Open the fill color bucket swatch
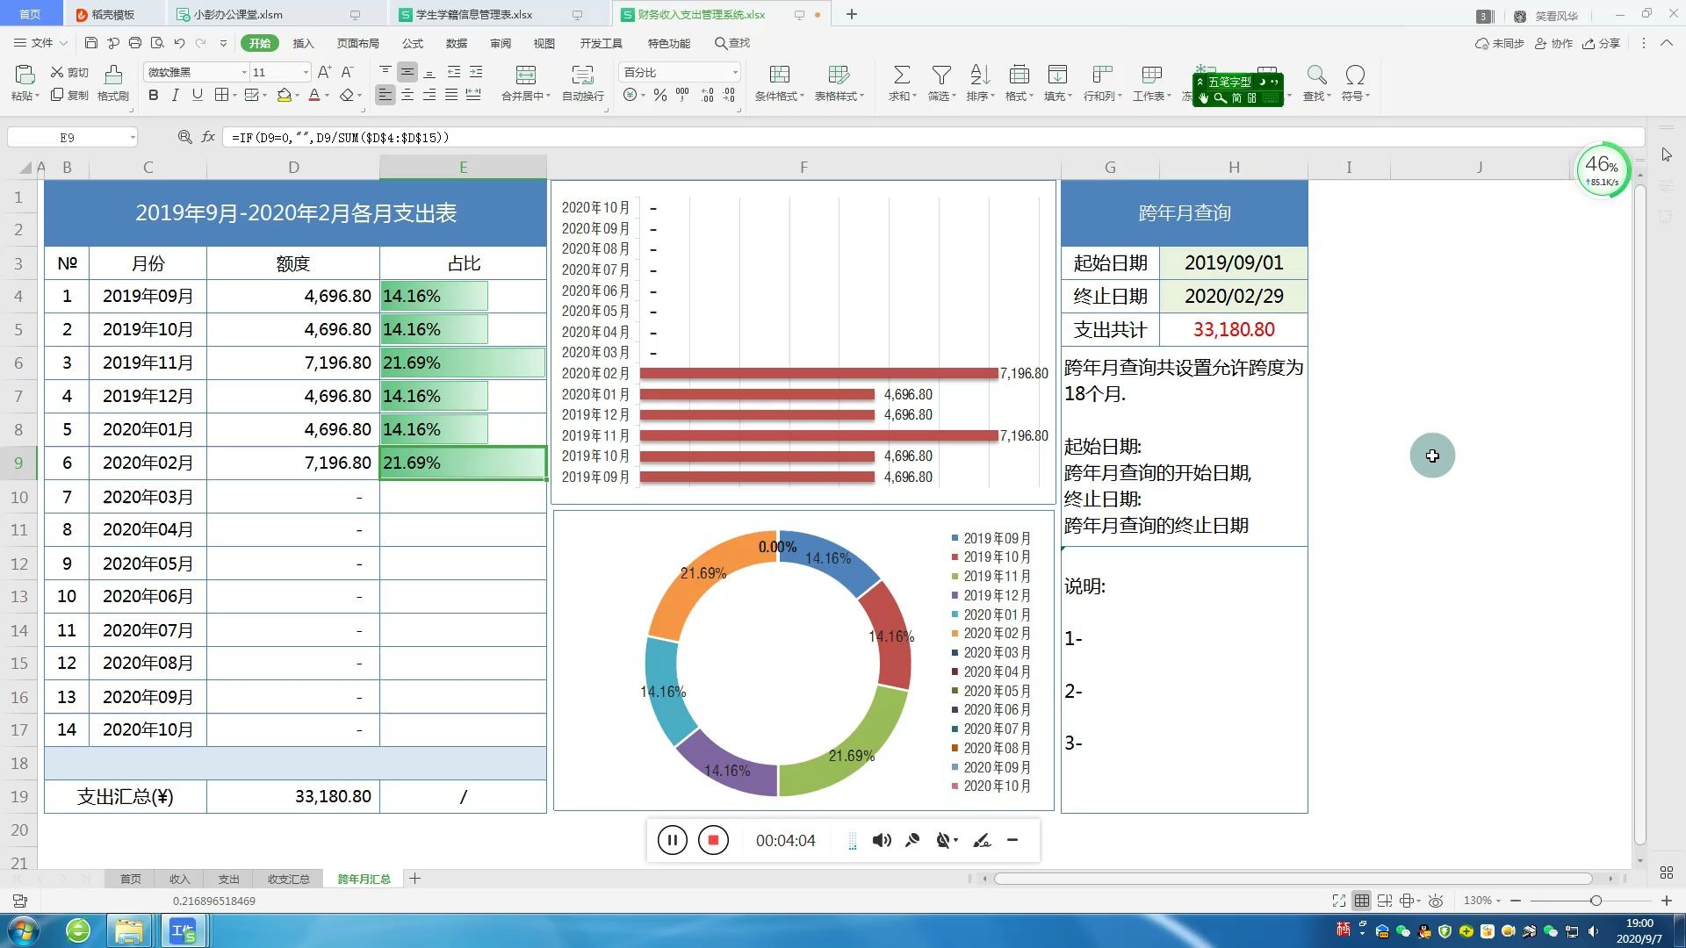 point(284,95)
